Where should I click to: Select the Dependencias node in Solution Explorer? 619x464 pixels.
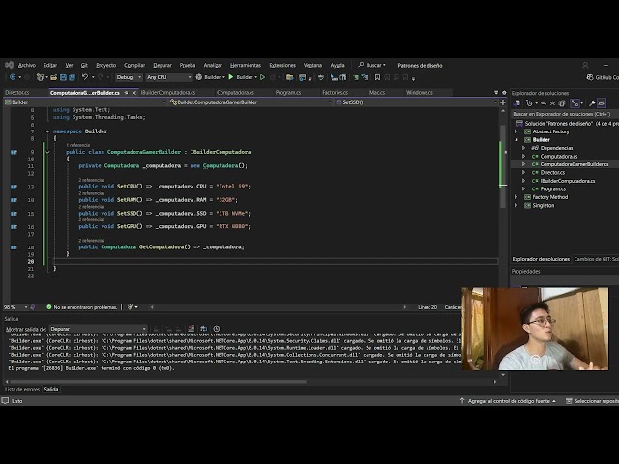(556, 148)
